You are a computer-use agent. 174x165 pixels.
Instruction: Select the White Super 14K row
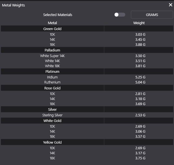(52, 56)
